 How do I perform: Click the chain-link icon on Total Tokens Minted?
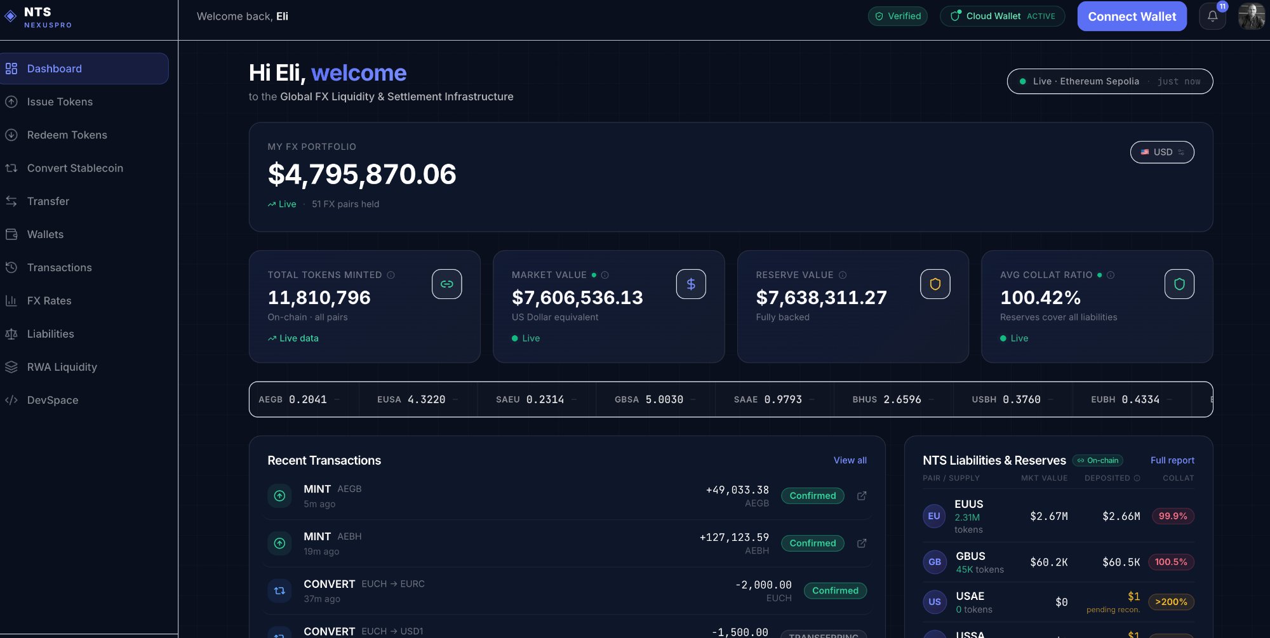[447, 284]
